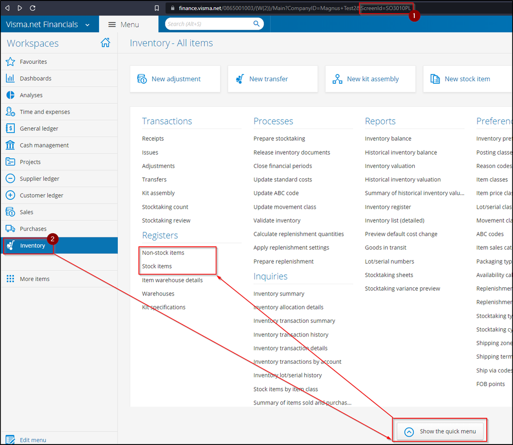Open Update ABC code link
513x445 pixels.
click(276, 193)
